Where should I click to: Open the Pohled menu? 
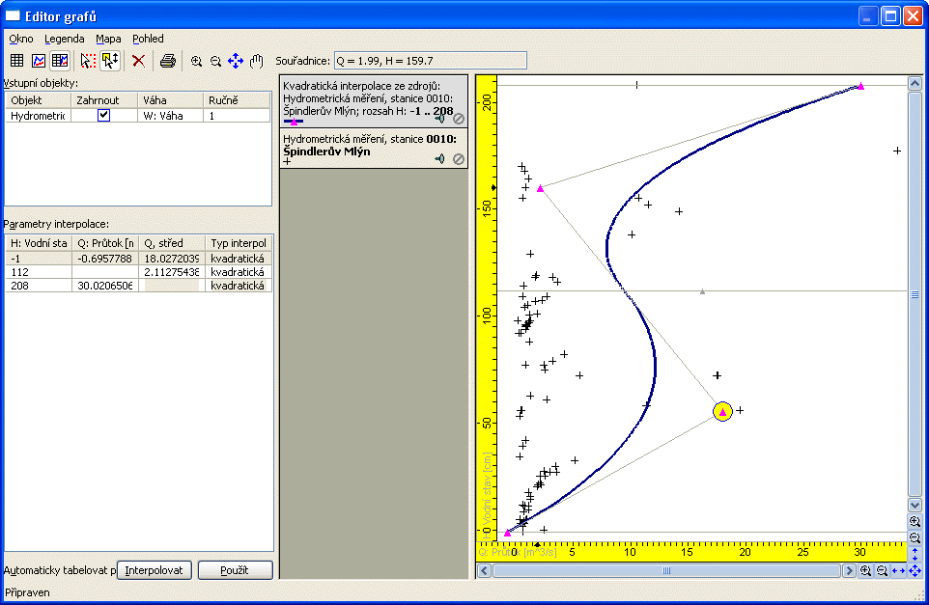pyautogui.click(x=148, y=39)
